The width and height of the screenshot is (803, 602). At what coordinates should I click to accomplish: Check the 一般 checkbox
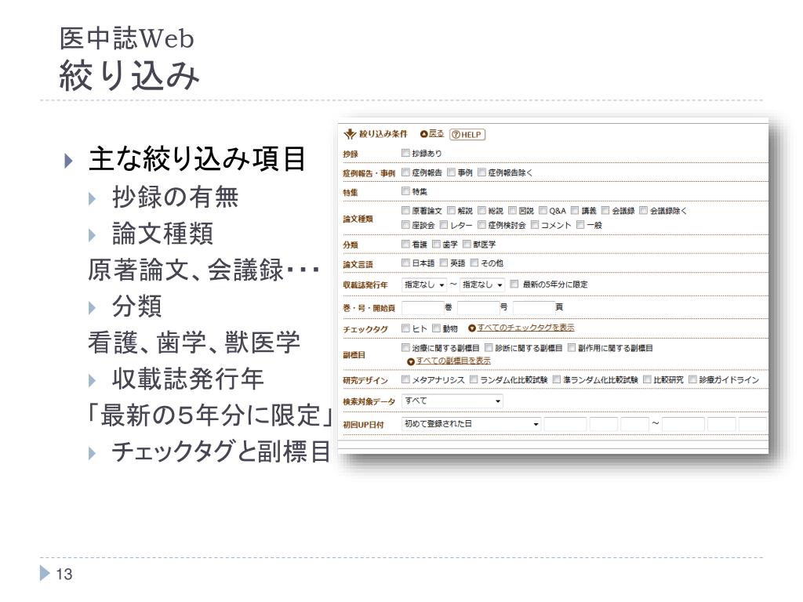580,225
